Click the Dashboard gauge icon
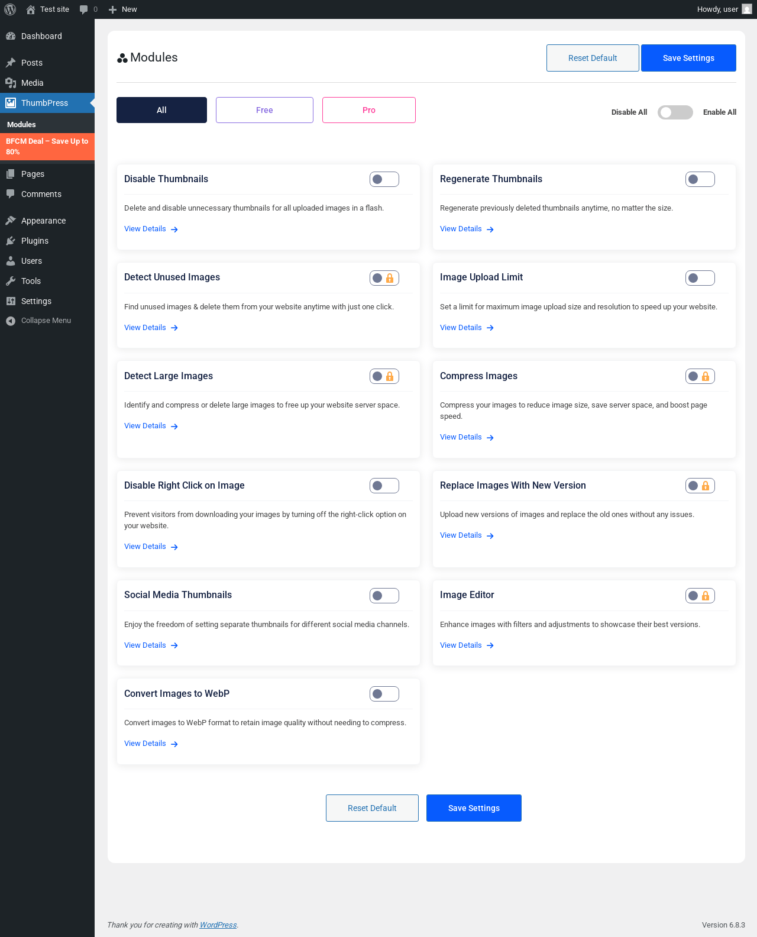 [x=11, y=36]
